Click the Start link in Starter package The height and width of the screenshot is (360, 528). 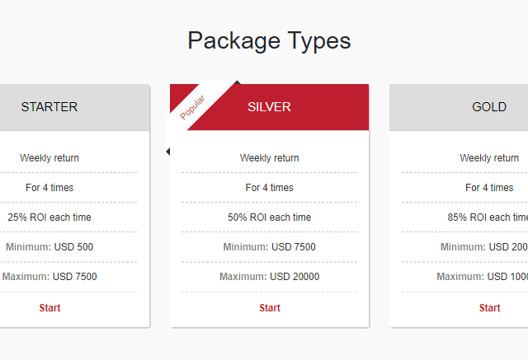[x=49, y=307]
